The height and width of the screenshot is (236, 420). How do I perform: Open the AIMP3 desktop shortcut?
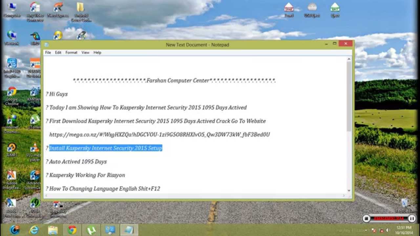[12, 149]
